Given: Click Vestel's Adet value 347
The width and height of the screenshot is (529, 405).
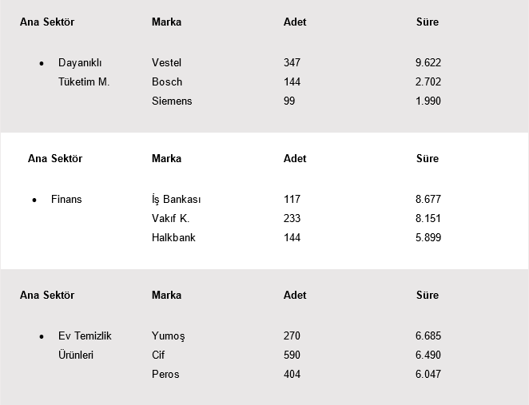Looking at the screenshot, I should point(292,62).
